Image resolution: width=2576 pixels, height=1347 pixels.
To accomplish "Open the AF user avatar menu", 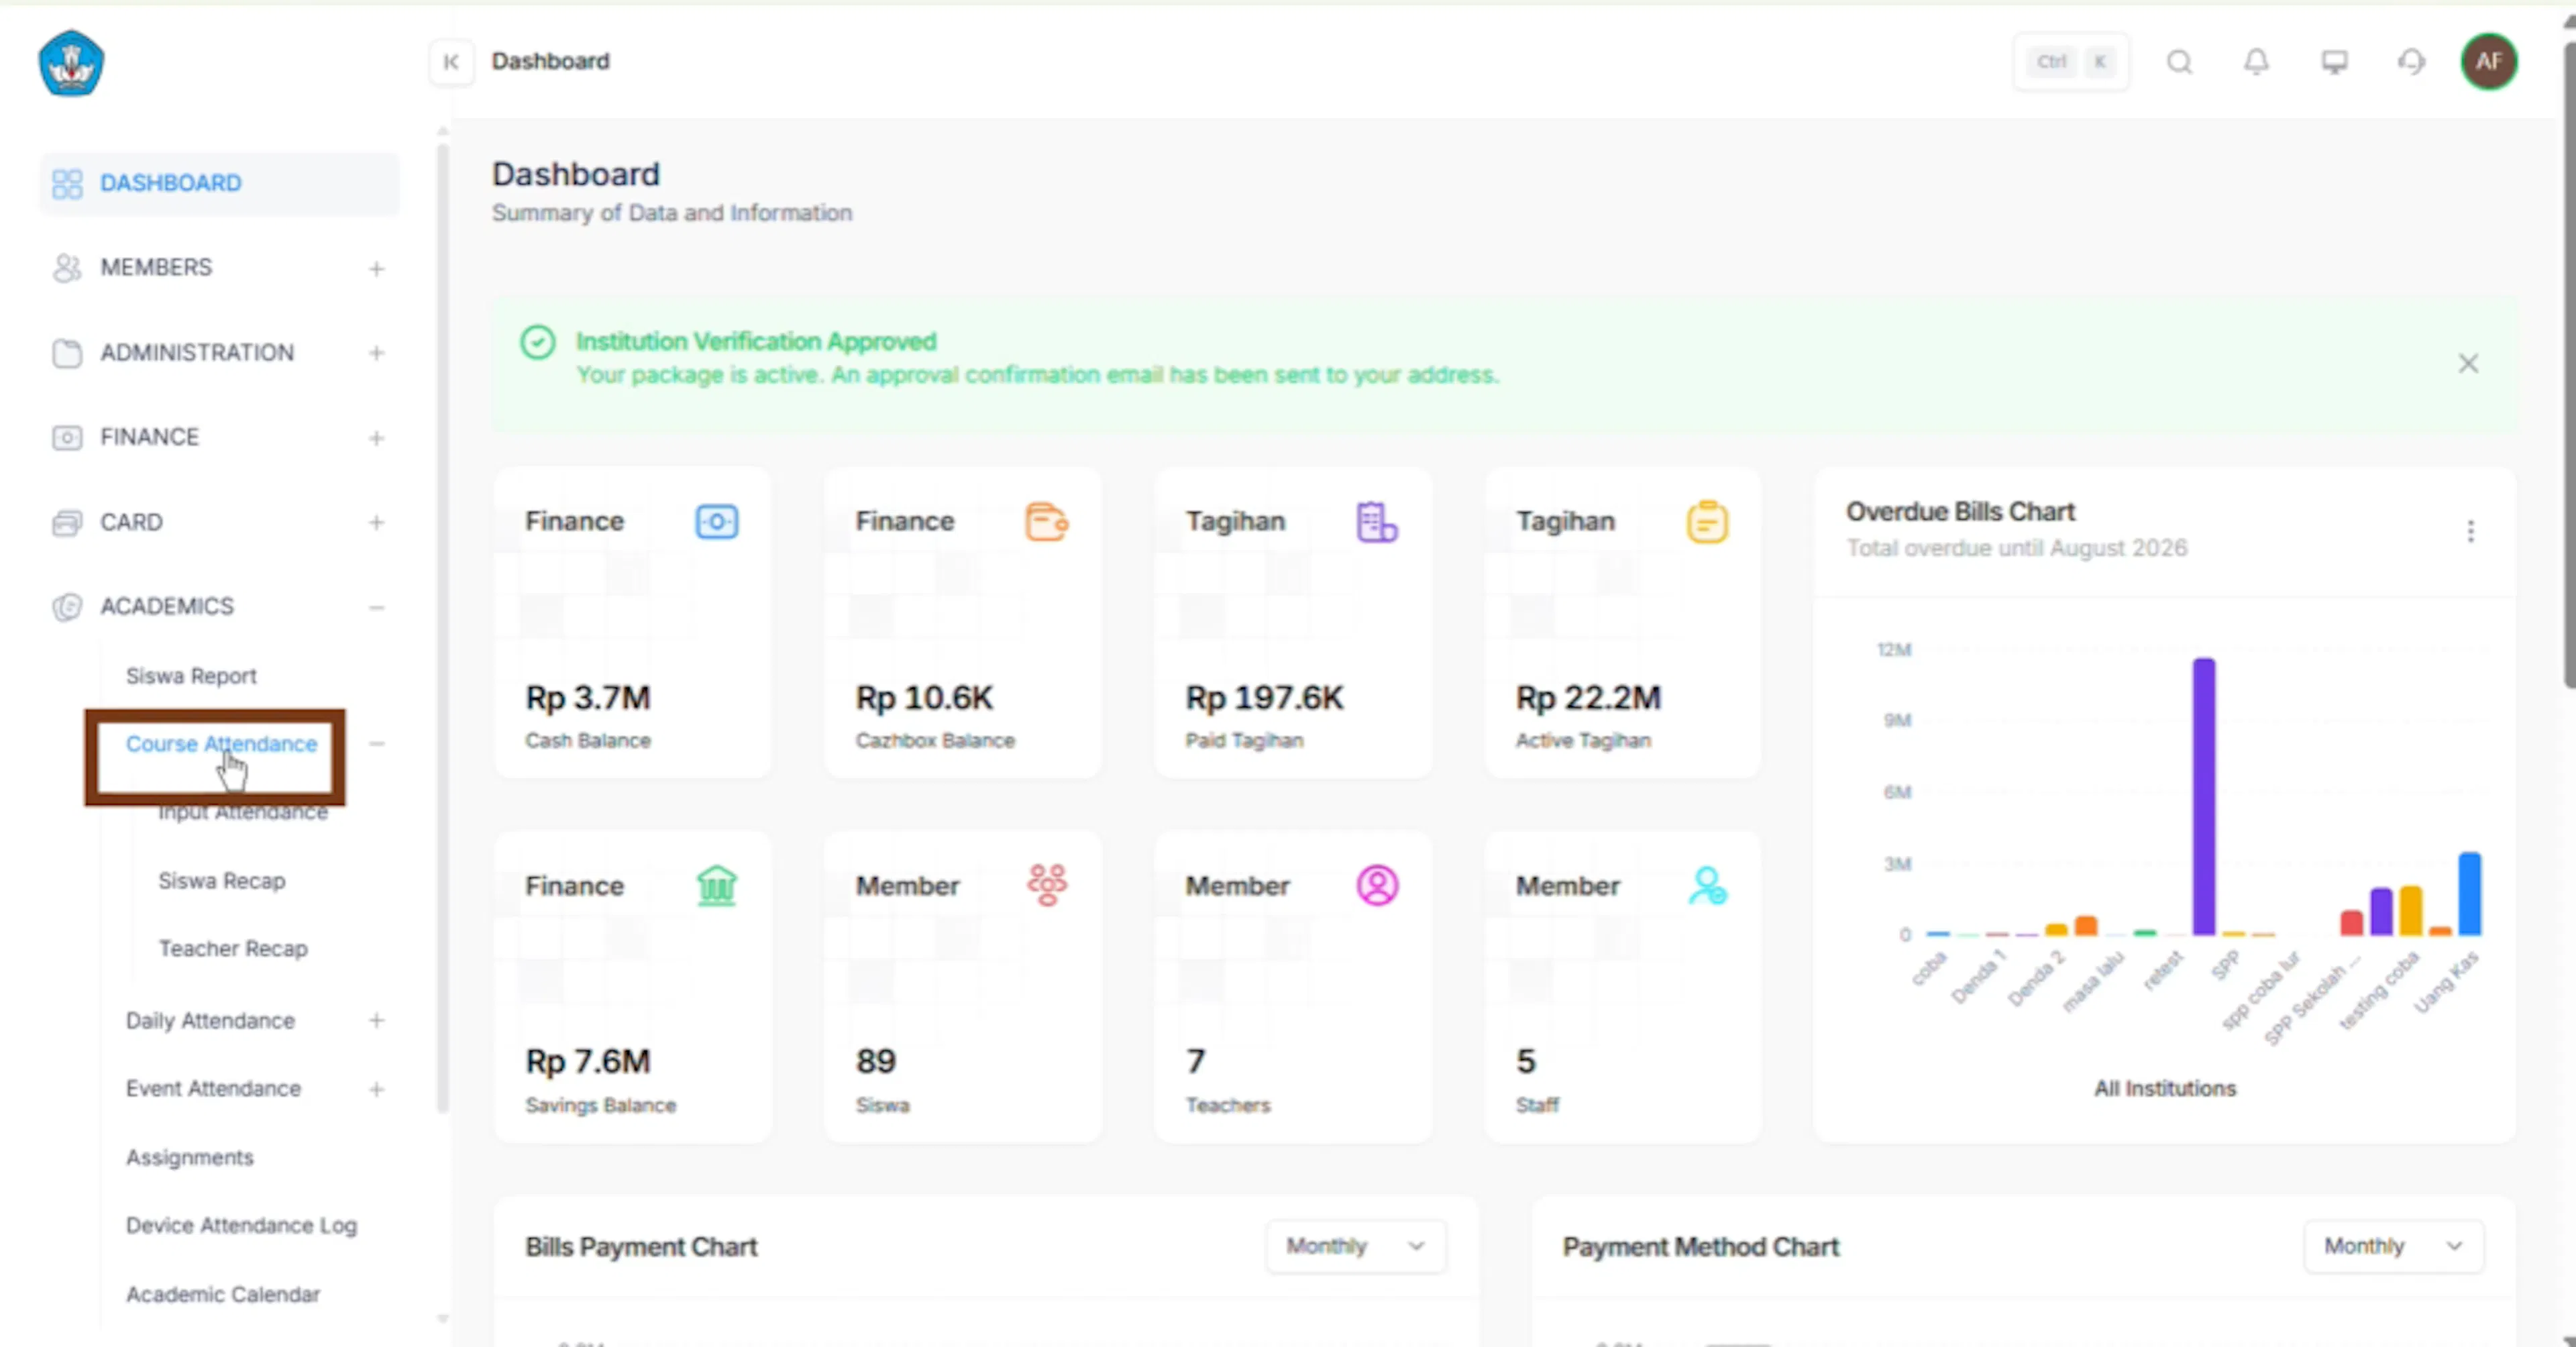I will (2488, 62).
